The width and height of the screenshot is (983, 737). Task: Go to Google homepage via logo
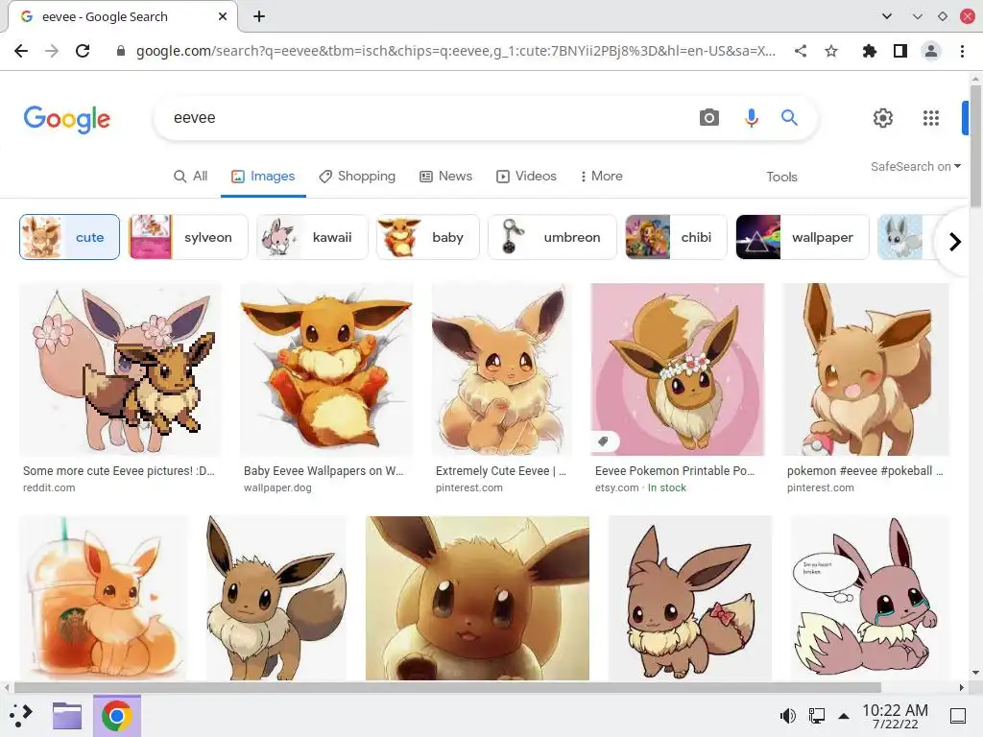click(x=67, y=119)
